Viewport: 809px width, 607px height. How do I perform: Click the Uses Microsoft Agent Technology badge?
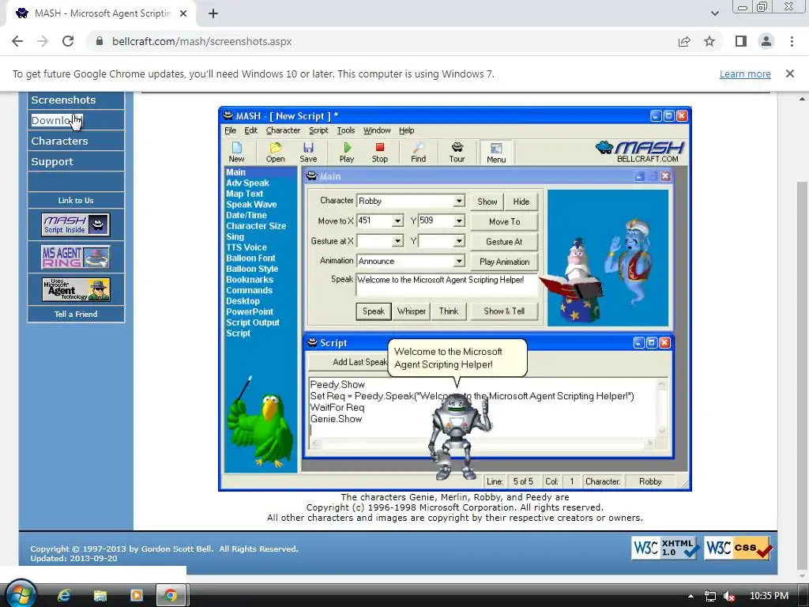coord(76,289)
